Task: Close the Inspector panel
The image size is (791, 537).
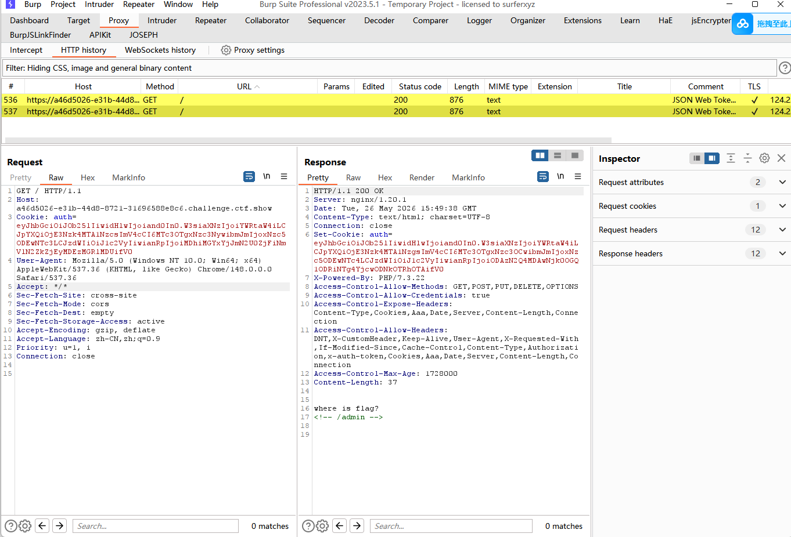Action: [781, 158]
